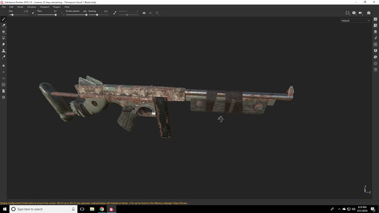
Task: Open the File menu
Action: coord(4,7)
